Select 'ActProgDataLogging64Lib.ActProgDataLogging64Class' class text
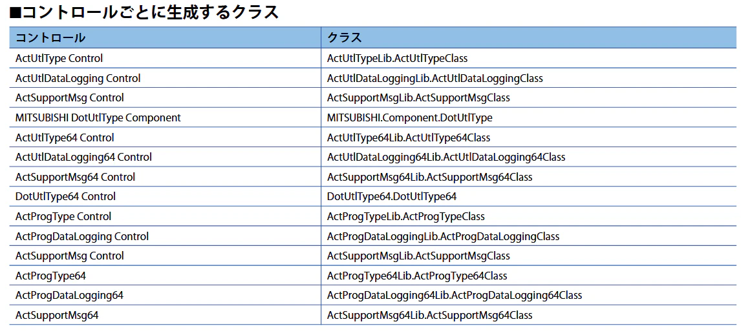 [455, 296]
